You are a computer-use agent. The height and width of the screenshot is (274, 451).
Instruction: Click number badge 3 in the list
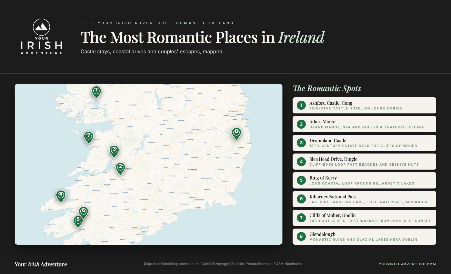(301, 143)
